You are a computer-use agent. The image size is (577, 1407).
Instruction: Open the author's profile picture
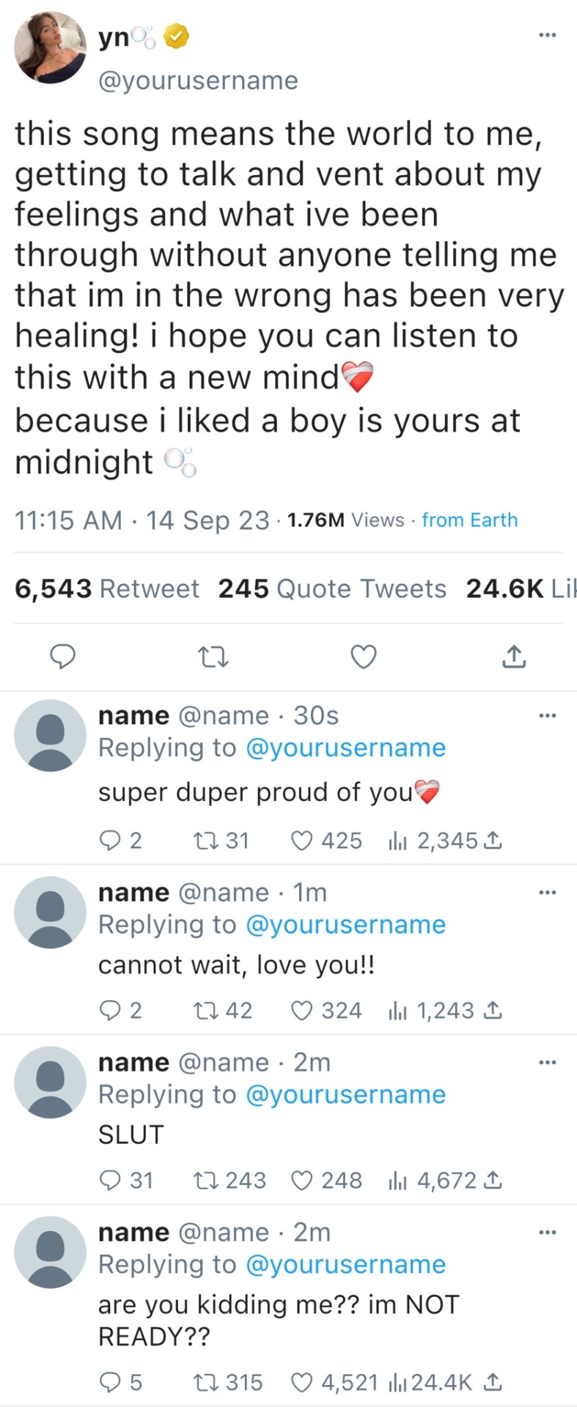click(50, 48)
